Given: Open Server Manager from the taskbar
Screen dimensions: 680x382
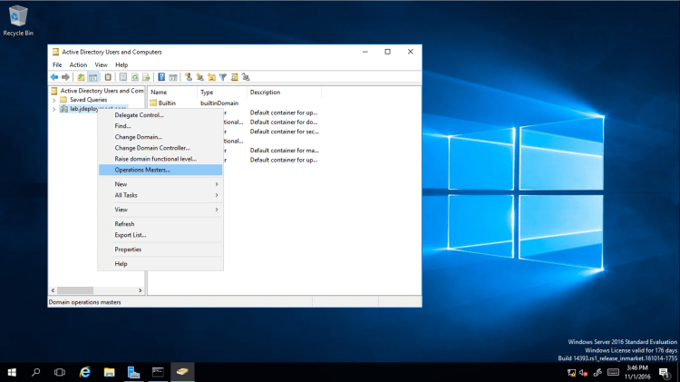Looking at the screenshot, I should (x=133, y=372).
